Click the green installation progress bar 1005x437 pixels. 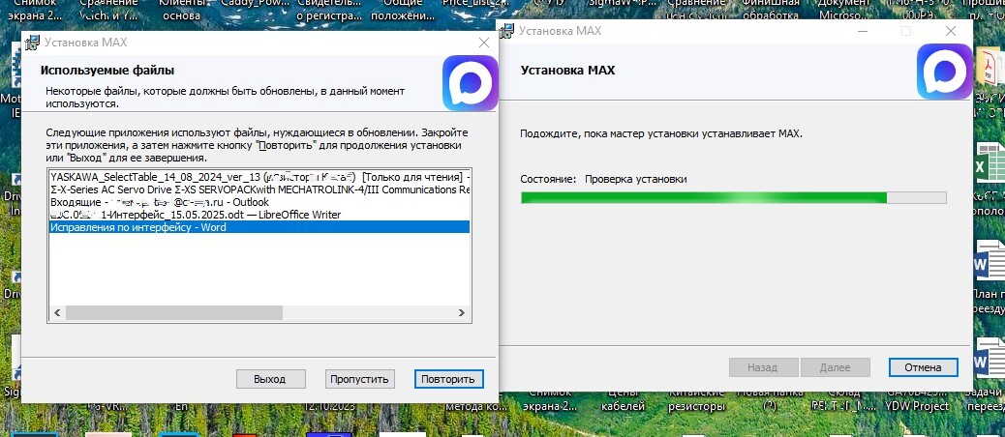[x=733, y=197]
